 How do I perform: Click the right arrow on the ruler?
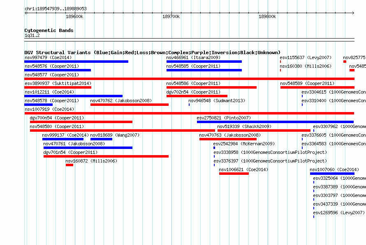point(353,13)
